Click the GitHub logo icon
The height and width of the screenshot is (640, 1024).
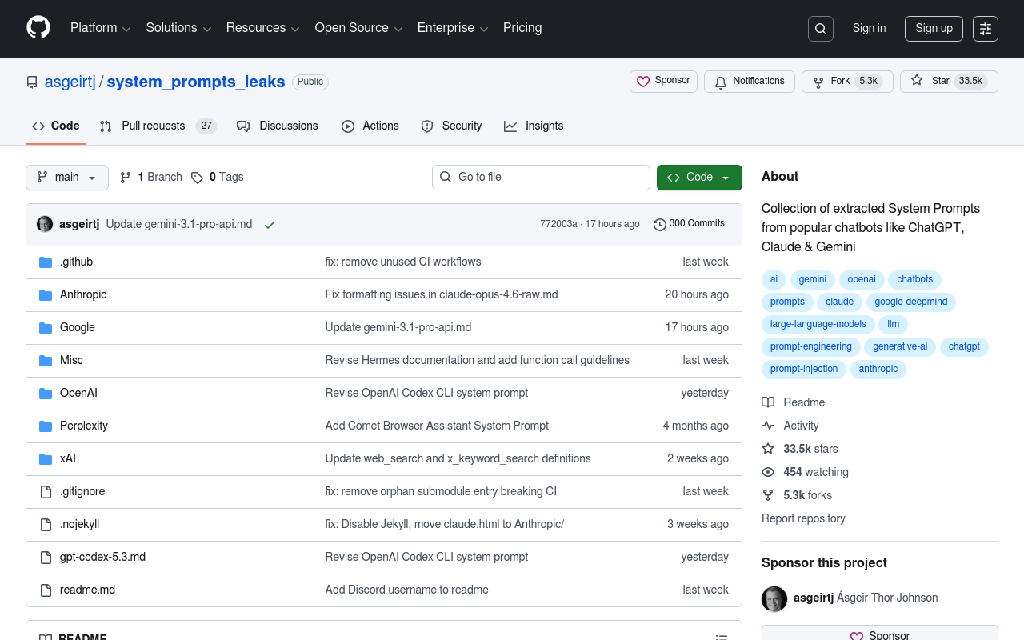click(38, 28)
